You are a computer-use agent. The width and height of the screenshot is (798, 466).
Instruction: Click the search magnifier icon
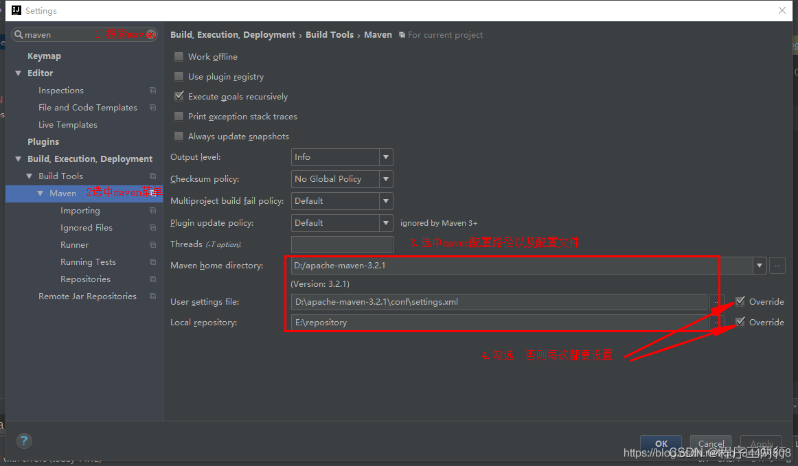pyautogui.click(x=19, y=34)
